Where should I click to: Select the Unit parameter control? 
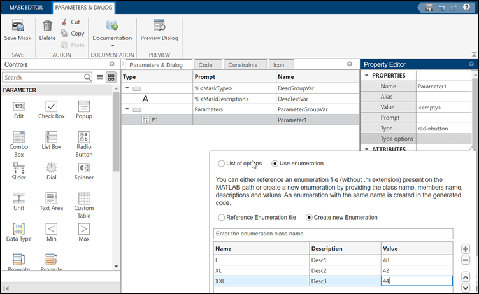(x=18, y=202)
